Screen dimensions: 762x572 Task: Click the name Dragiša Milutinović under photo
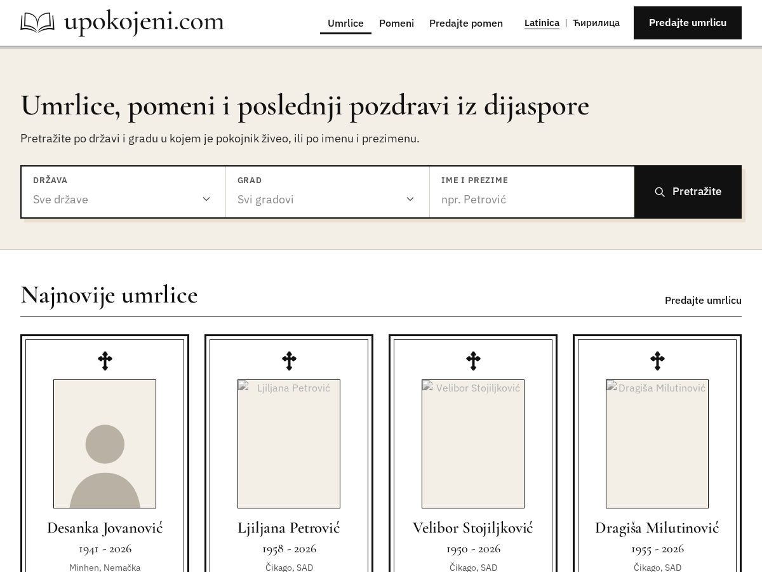tap(657, 528)
